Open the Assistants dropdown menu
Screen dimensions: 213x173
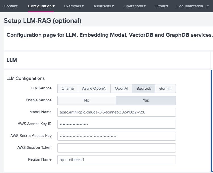point(104,6)
